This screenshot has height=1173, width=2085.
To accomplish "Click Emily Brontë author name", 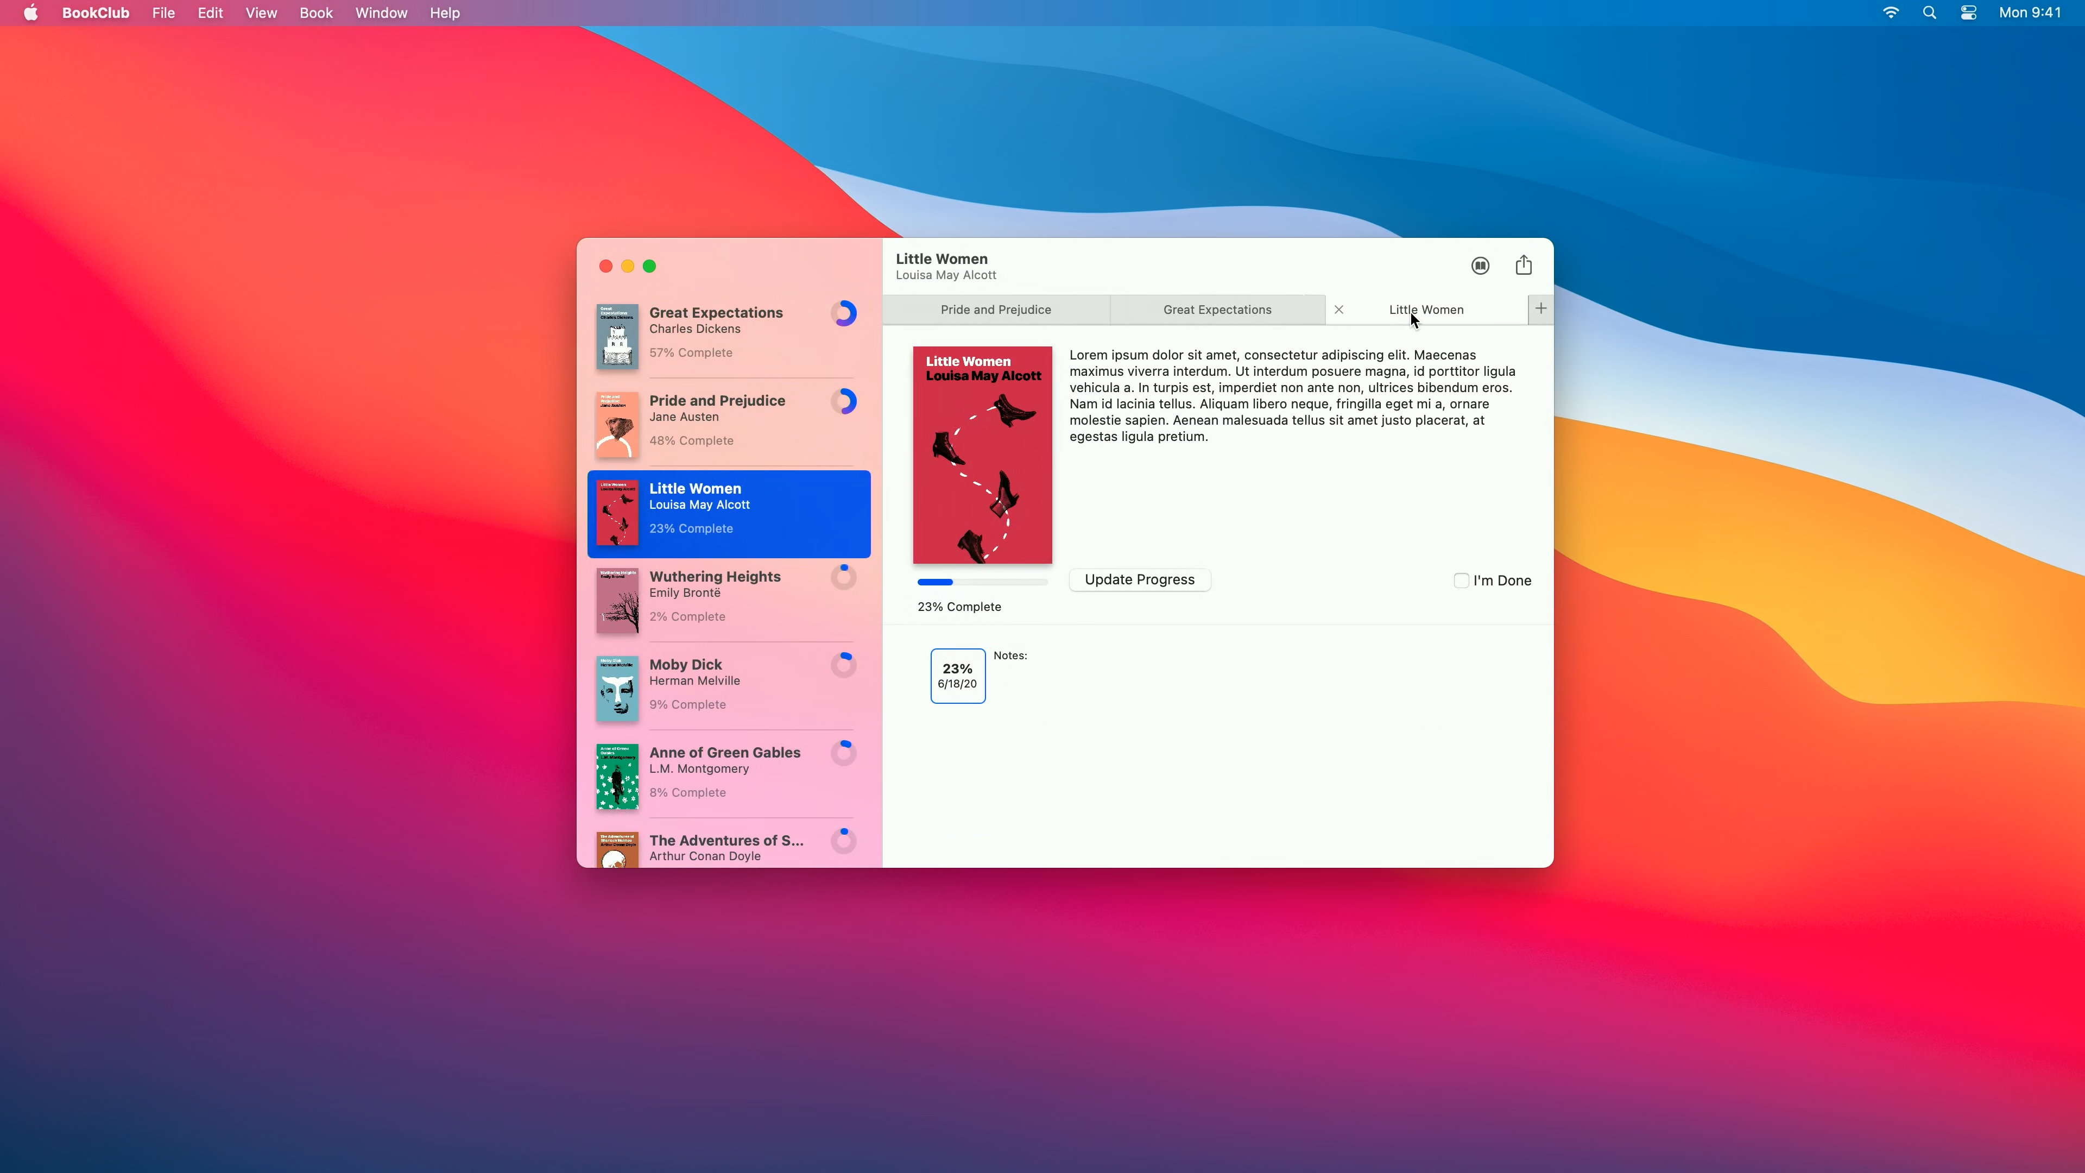I will (685, 592).
